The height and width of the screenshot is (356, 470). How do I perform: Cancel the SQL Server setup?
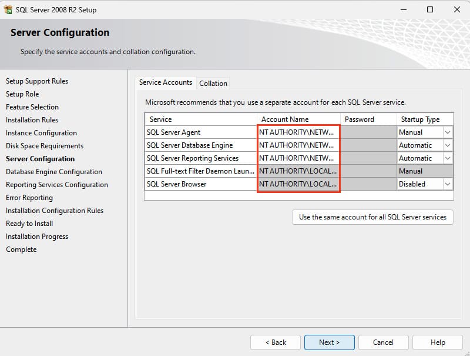(x=383, y=342)
